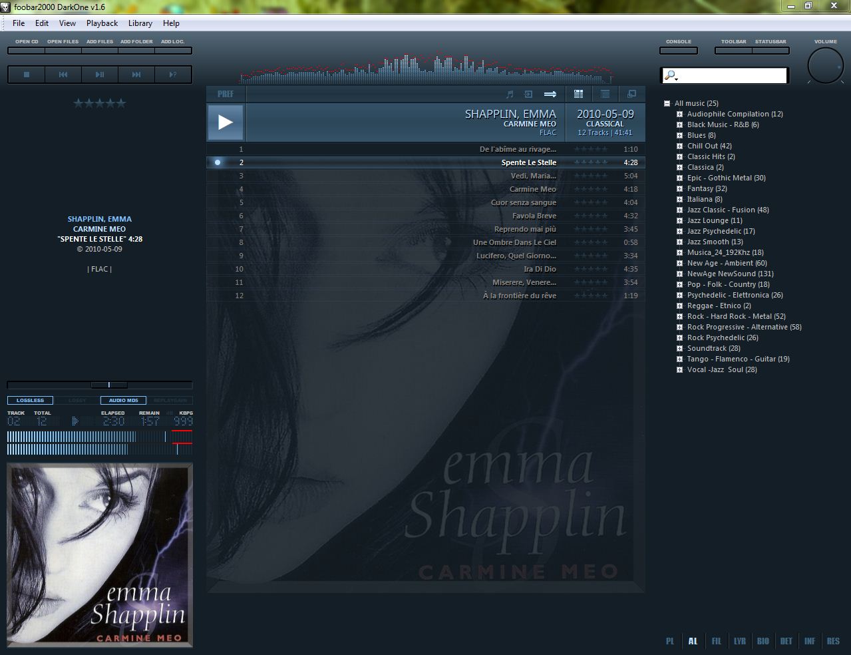The image size is (851, 655).
Task: Open the File menu
Action: 19,23
